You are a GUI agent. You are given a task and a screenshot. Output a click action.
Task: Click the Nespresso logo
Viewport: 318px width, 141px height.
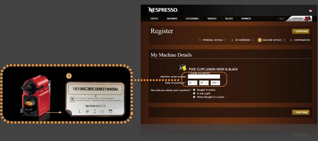coord(163,10)
